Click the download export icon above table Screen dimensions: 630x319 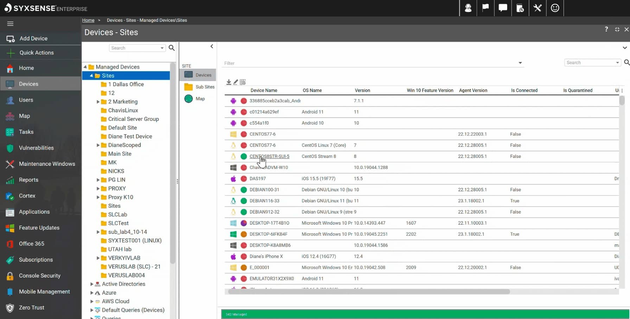(229, 82)
